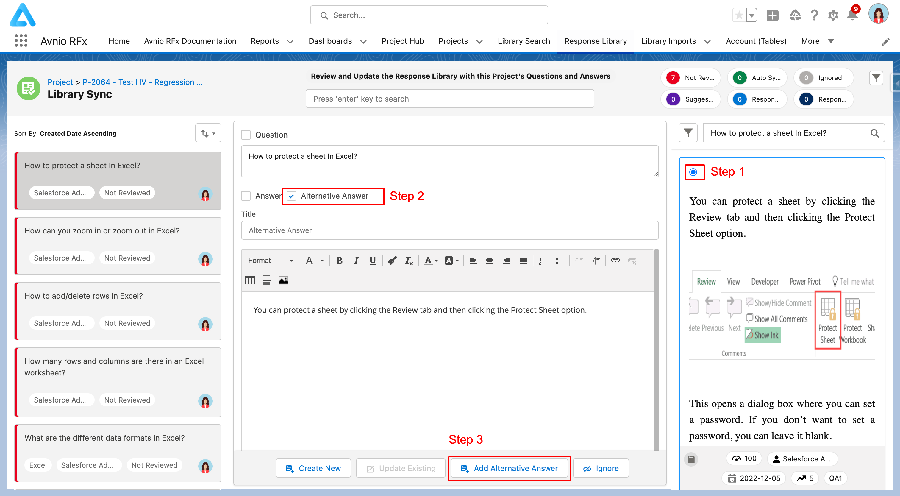The height and width of the screenshot is (496, 900).
Task: Open the background color picker
Action: tap(451, 261)
